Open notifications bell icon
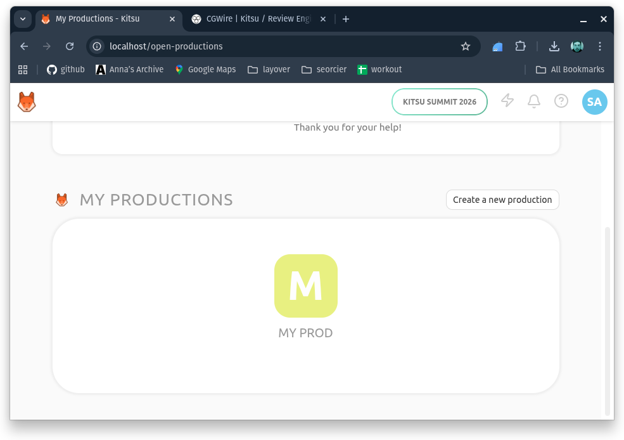 point(534,101)
